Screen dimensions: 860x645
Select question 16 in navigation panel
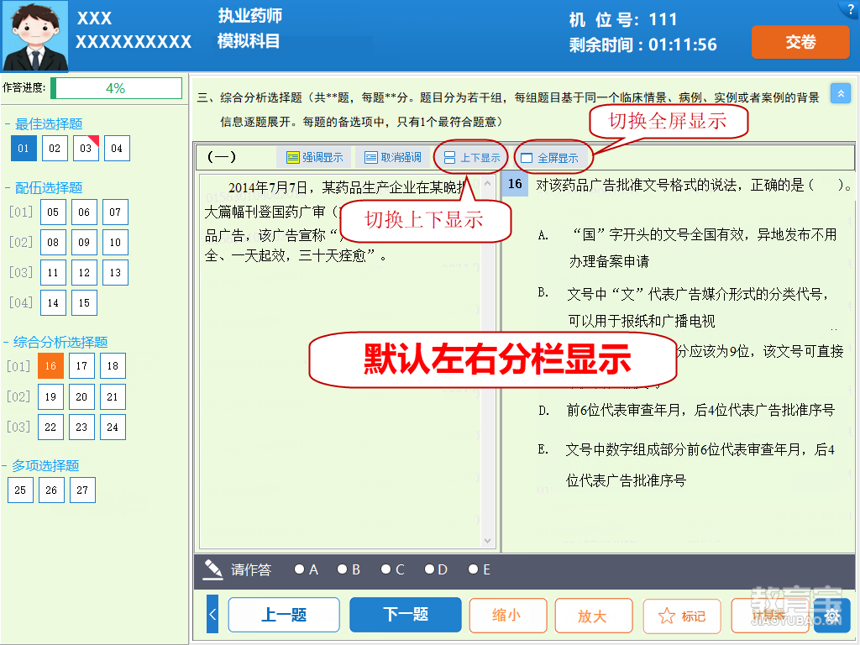pos(50,365)
